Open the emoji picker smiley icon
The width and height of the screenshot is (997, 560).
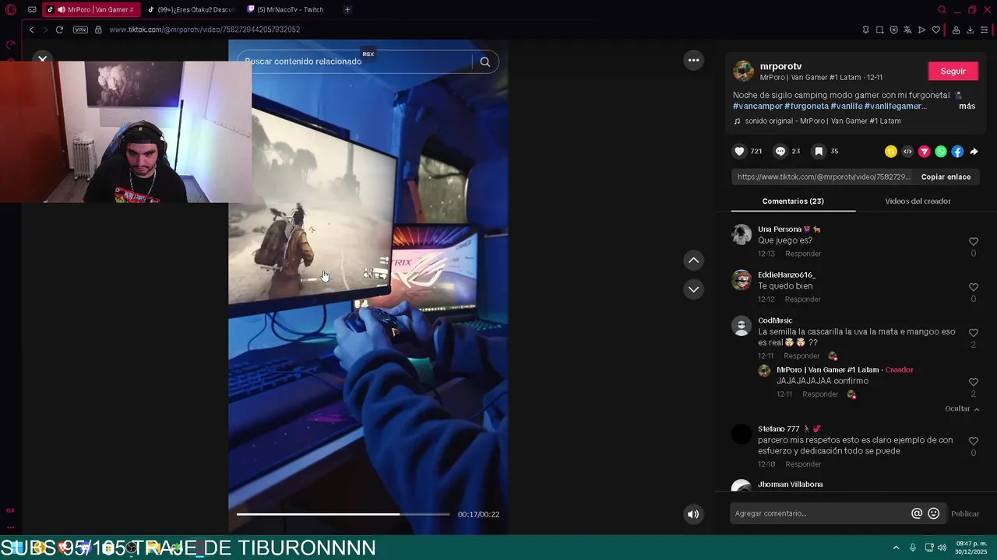[934, 513]
